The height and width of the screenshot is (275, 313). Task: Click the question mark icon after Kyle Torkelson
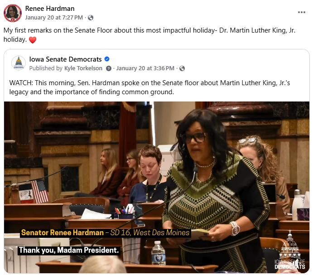tap(109, 68)
